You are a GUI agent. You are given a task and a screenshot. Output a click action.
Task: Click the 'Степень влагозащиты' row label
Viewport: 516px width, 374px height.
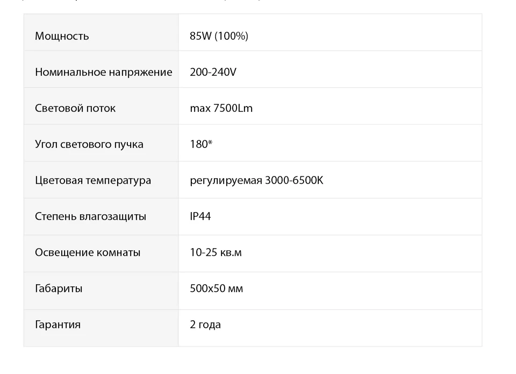tap(90, 216)
